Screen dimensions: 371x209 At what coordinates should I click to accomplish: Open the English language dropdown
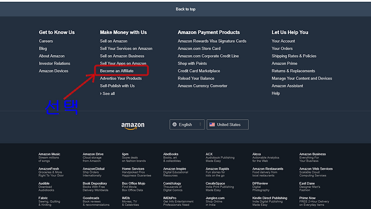click(187, 124)
